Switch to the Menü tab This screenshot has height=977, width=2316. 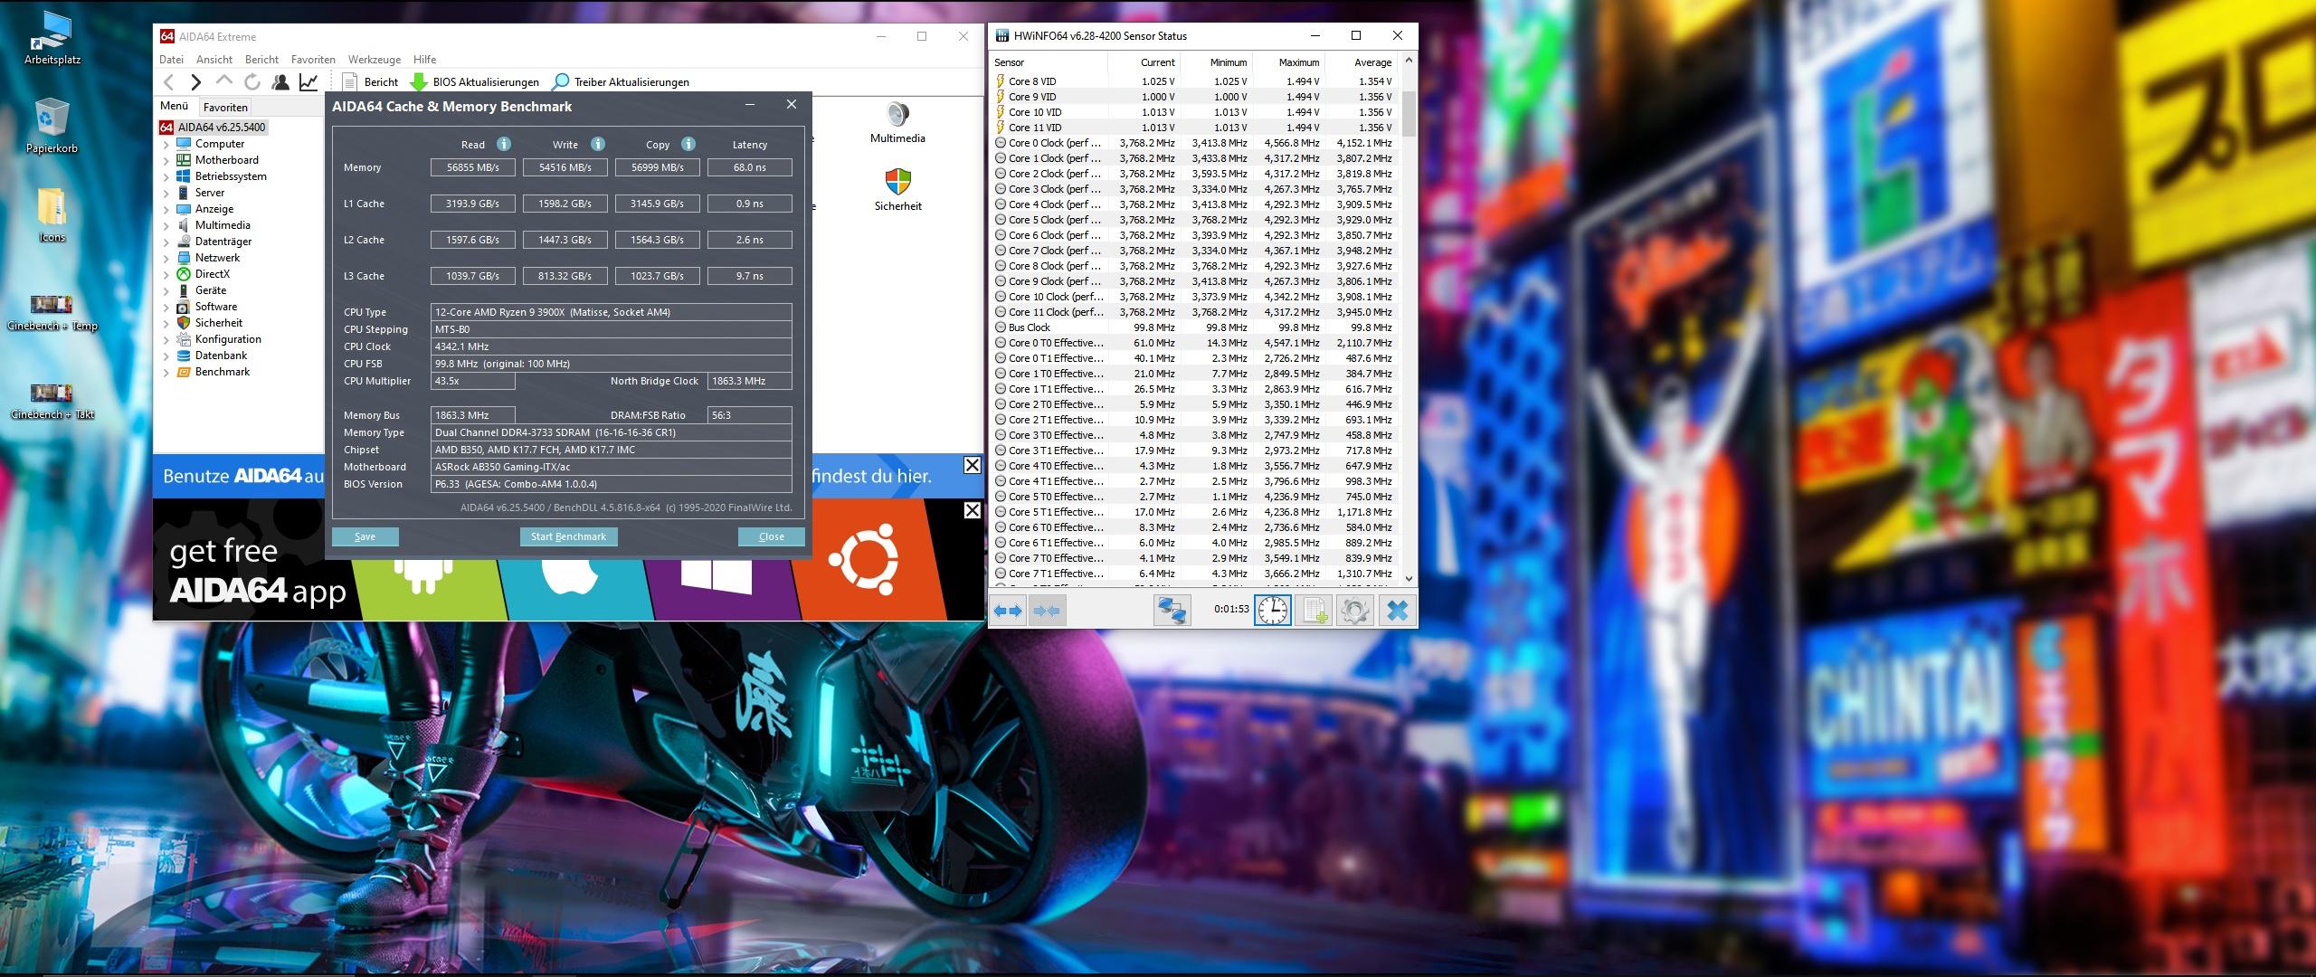click(175, 106)
